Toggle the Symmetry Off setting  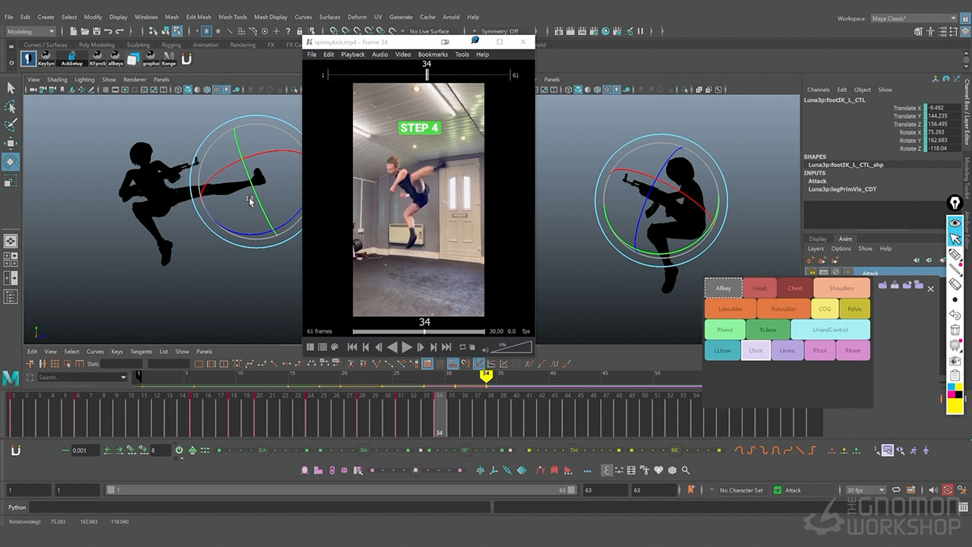(x=500, y=31)
